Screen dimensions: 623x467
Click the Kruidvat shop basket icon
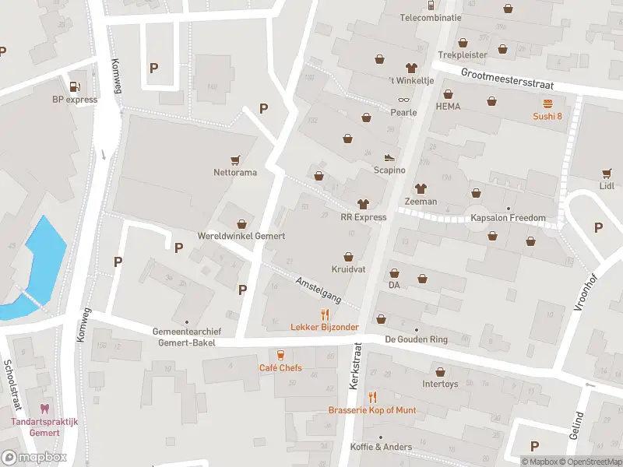point(348,255)
